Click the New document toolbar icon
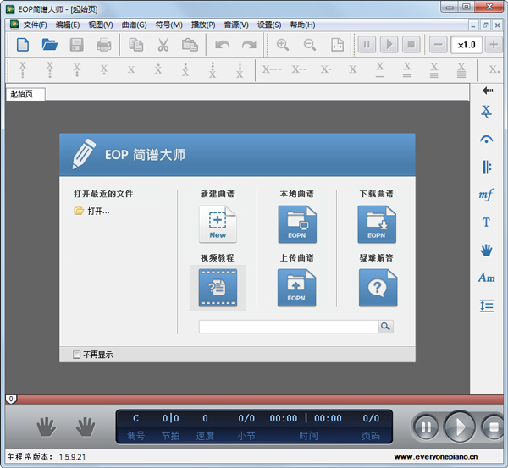The height and width of the screenshot is (468, 508). coord(23,44)
